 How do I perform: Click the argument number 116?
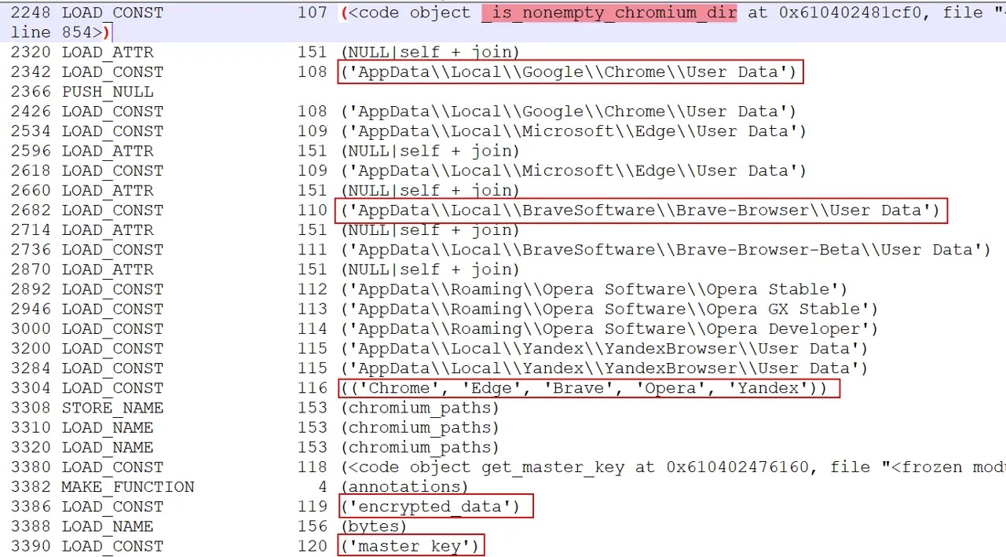click(313, 387)
